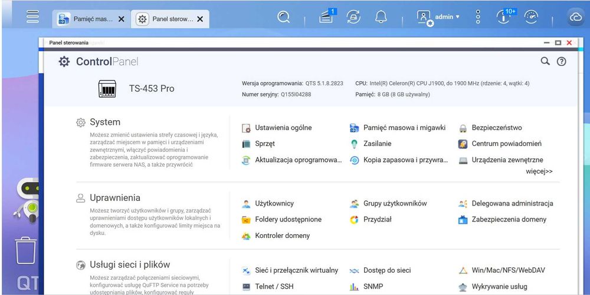
Task: Open Zasilanie power settings
Action: coord(378,144)
